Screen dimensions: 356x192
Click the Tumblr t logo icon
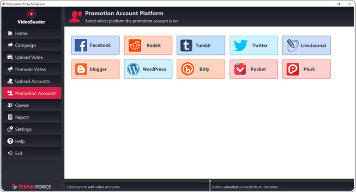tap(187, 45)
